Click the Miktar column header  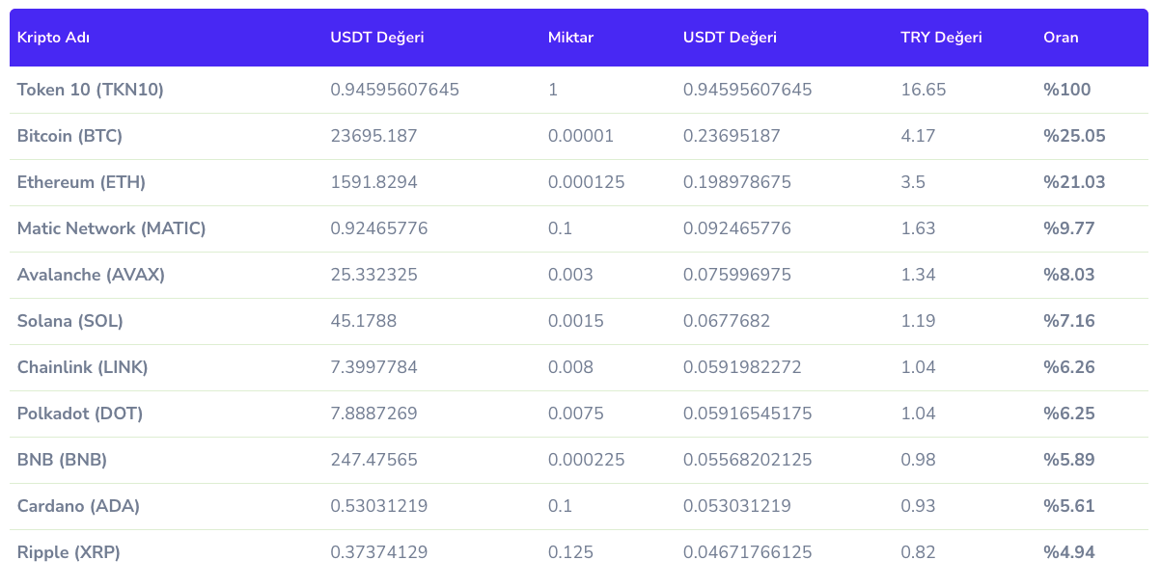point(570,38)
